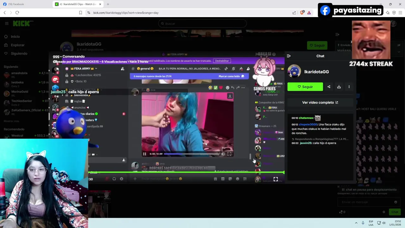Open the chat settings gear
Viewport: 405px width, 228px height.
384,212
